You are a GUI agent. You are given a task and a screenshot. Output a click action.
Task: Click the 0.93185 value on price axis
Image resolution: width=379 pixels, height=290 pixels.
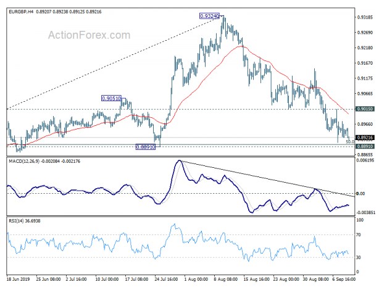(x=364, y=17)
